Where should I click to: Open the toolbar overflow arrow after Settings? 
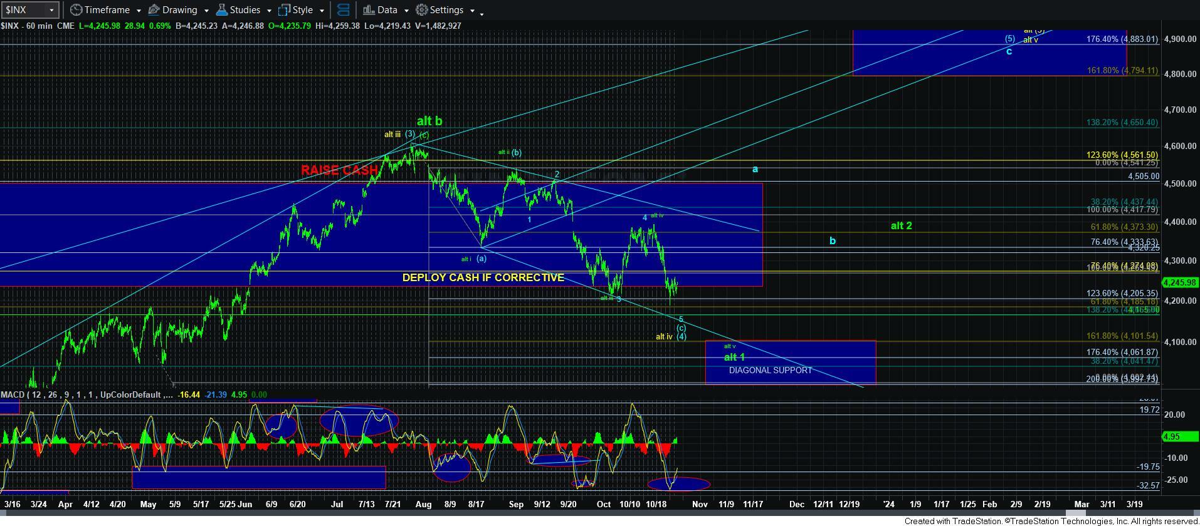pyautogui.click(x=482, y=13)
